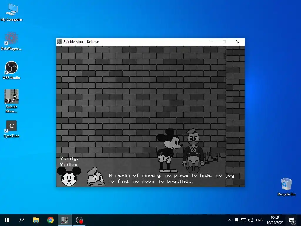Close the Suicide Mouse Relapse window
Viewport: 301px width, 226px height.
click(x=238, y=42)
